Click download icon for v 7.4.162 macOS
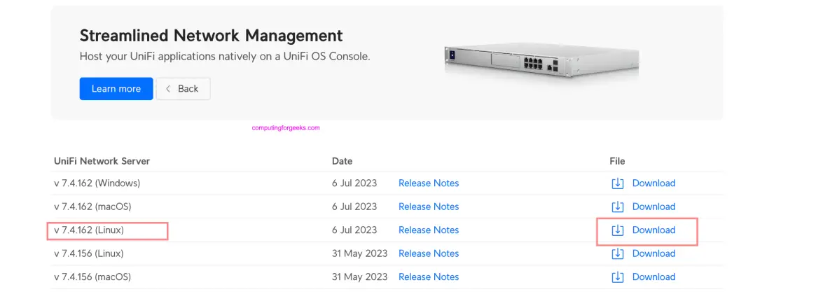The height and width of the screenshot is (294, 816). pyautogui.click(x=617, y=206)
